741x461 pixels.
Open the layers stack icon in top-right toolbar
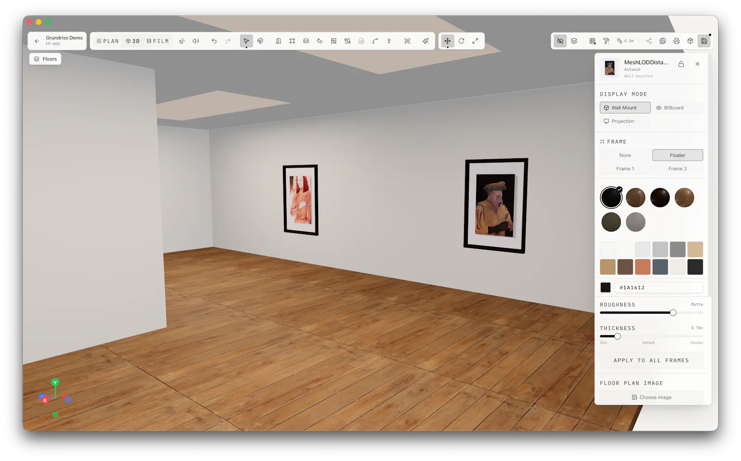pyautogui.click(x=574, y=41)
